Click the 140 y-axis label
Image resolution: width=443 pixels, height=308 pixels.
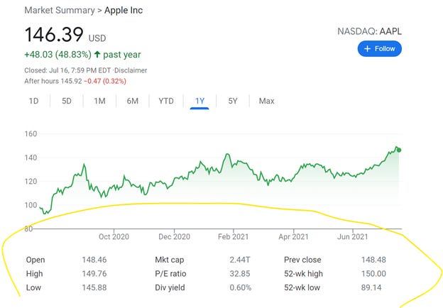click(x=31, y=158)
